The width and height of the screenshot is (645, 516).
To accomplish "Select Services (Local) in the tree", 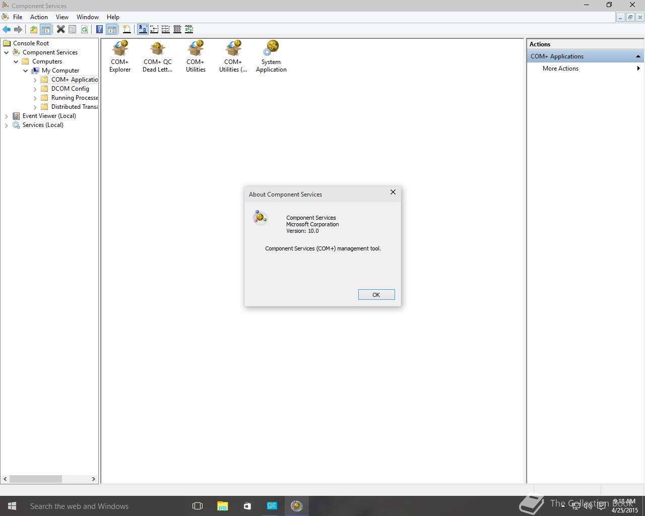I will [x=43, y=125].
